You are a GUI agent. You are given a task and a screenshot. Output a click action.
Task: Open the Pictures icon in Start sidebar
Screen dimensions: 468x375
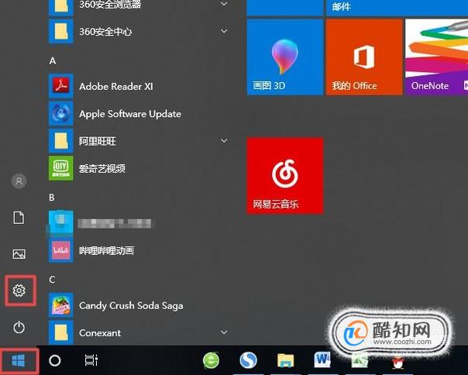coord(19,254)
